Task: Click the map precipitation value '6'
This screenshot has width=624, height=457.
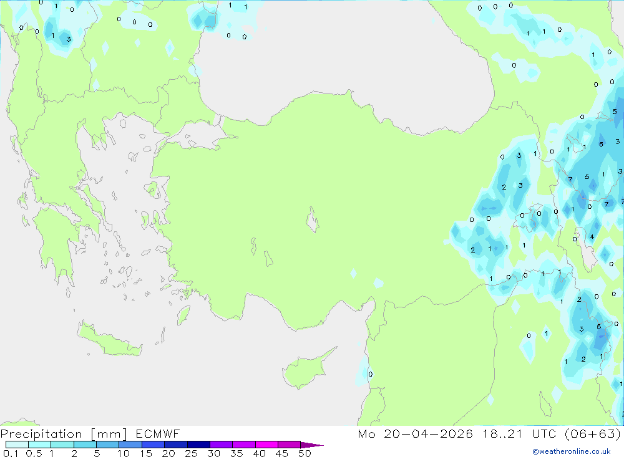Action: coord(601,145)
